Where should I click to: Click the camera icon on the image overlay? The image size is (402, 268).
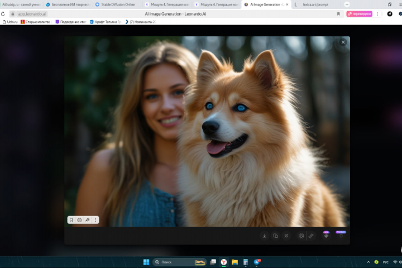click(x=79, y=220)
